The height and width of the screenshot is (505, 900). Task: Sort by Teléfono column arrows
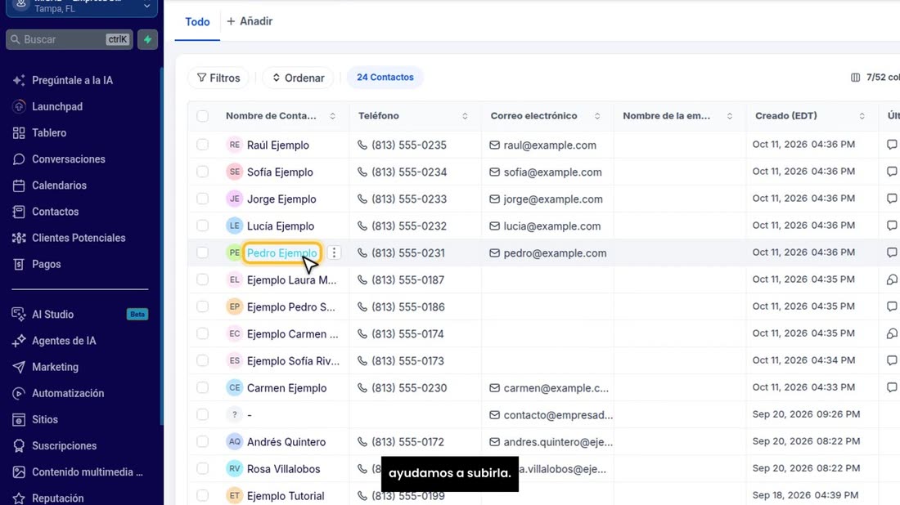[465, 116]
